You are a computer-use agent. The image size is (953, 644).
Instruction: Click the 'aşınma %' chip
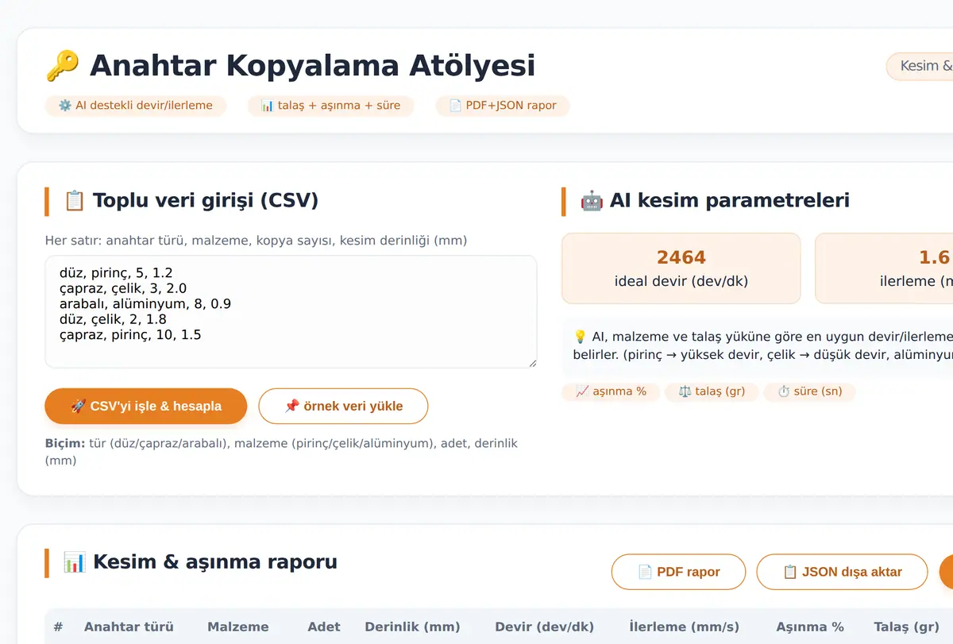tap(611, 391)
